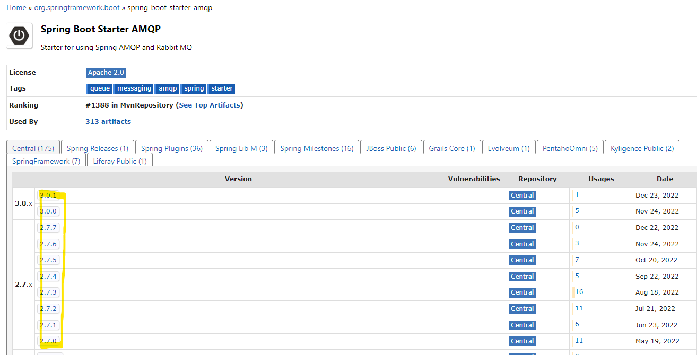Click Central repository badge for version 3.0.1
Screen dimensions: 697x355
(522, 196)
